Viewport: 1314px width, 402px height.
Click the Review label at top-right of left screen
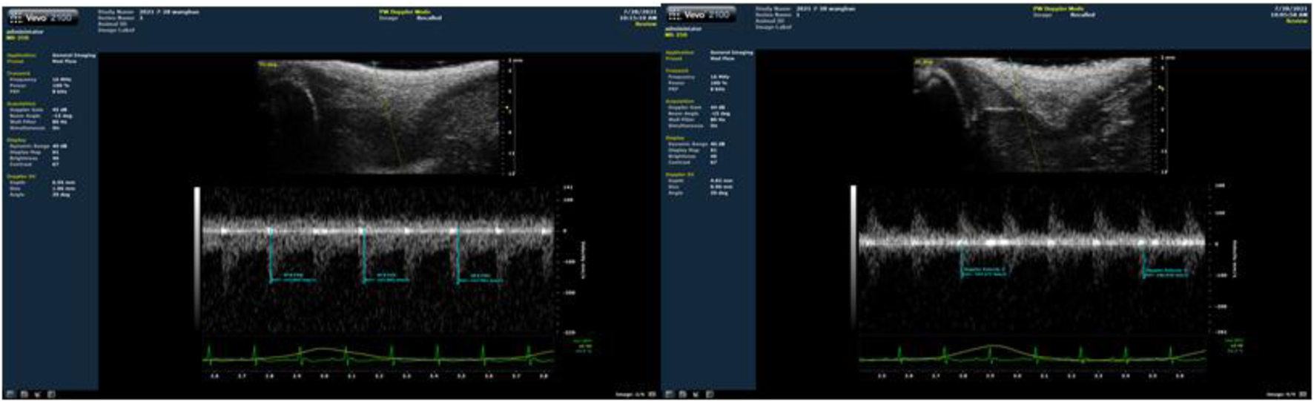[645, 24]
